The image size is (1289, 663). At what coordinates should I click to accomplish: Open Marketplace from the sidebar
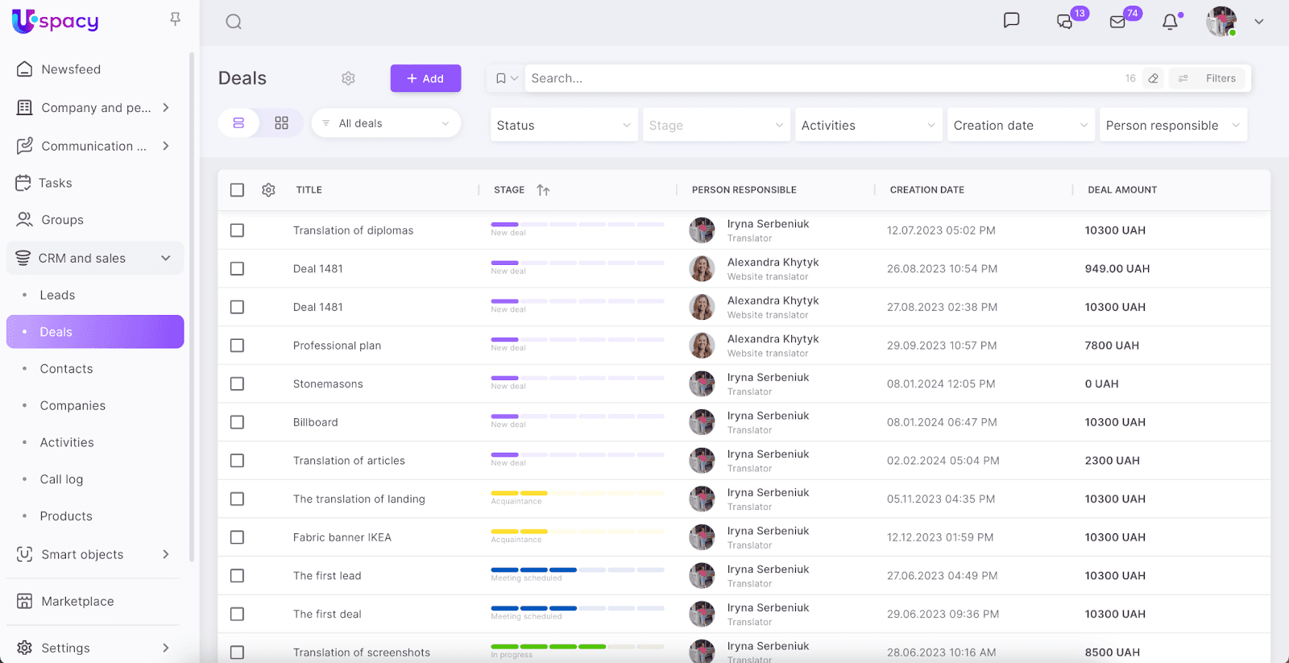point(77,602)
